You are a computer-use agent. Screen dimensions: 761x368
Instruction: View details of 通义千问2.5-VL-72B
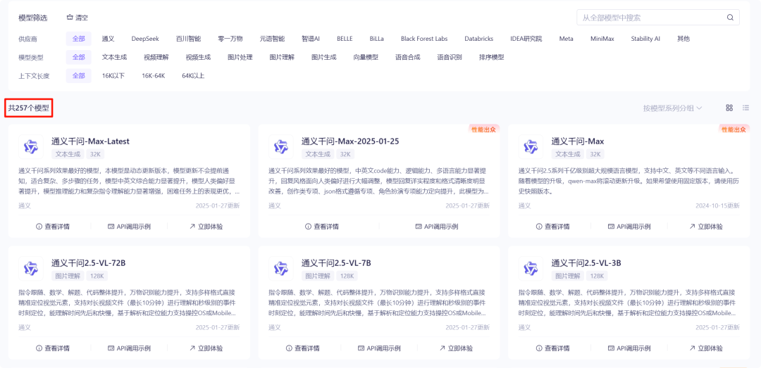pyautogui.click(x=52, y=348)
